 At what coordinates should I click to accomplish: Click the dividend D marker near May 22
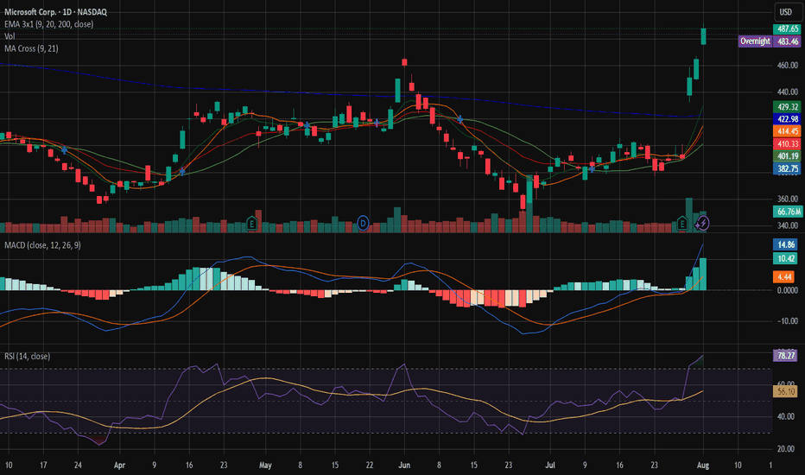pyautogui.click(x=363, y=224)
